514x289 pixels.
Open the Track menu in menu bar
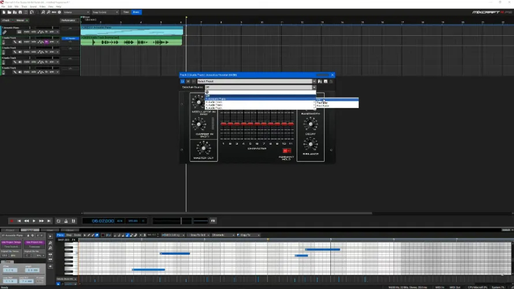25,6
